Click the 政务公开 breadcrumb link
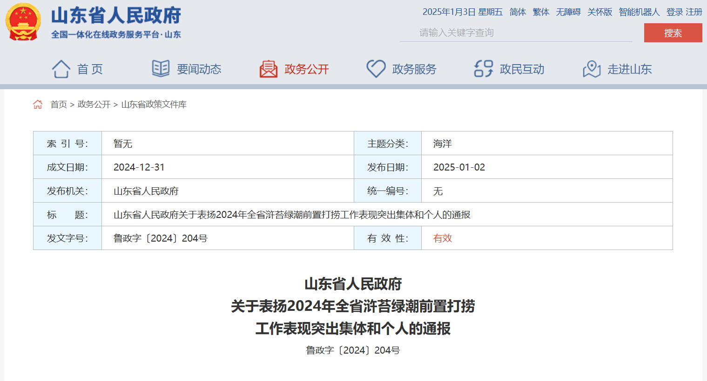 (94, 105)
